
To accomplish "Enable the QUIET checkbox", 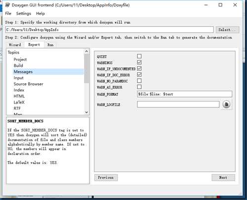I will tap(139, 56).
